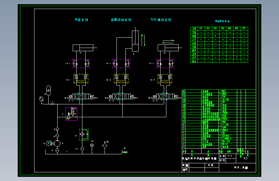Click the 审核 label in title block

click(185, 170)
